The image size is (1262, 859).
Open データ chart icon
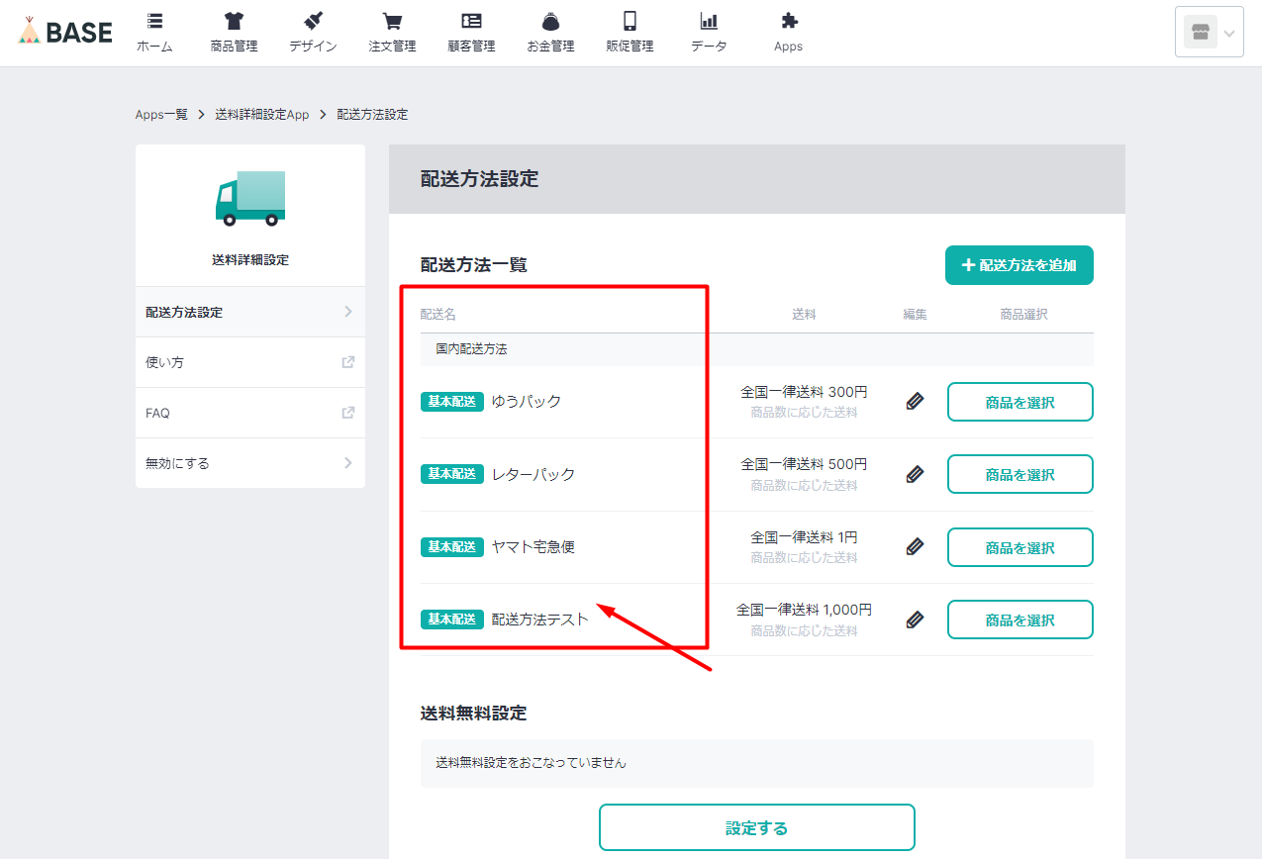(709, 21)
